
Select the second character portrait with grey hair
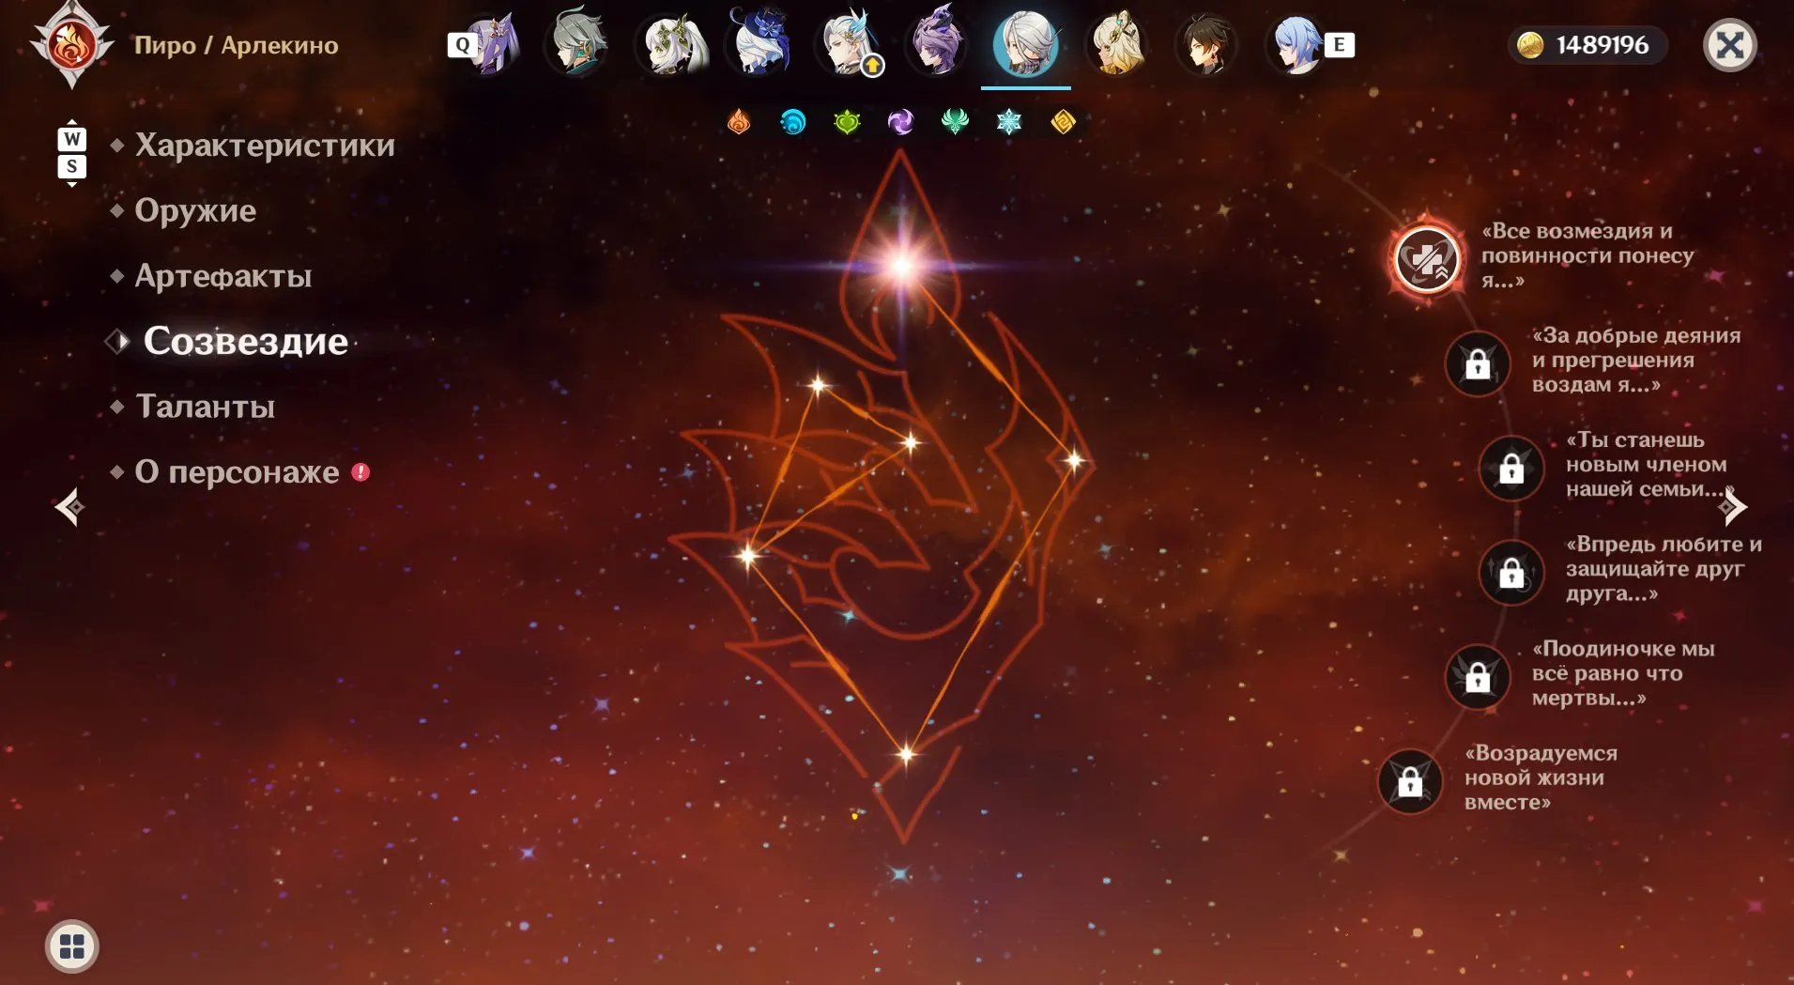pyautogui.click(x=577, y=44)
